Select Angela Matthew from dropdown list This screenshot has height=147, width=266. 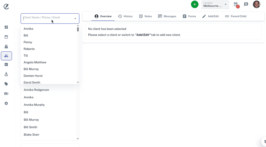(x=35, y=62)
